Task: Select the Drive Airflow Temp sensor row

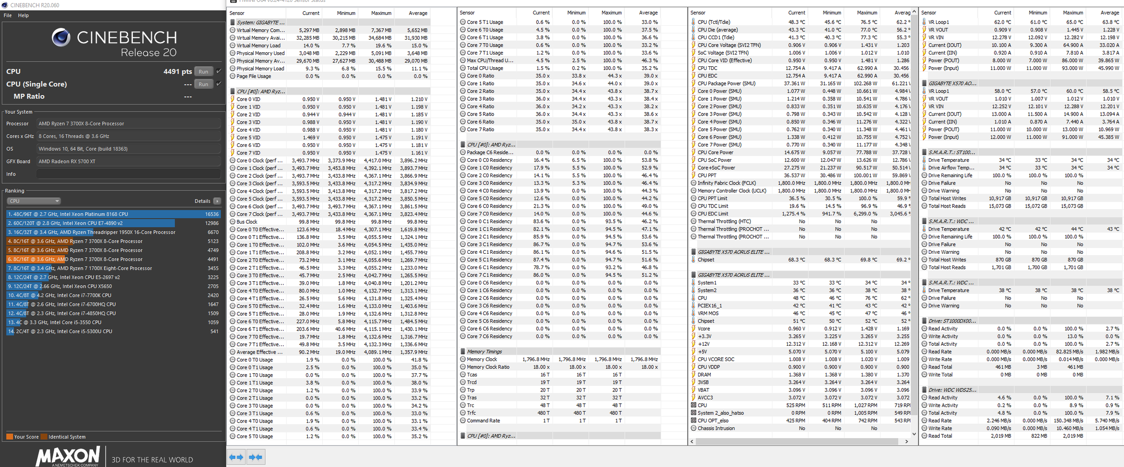Action: coord(1021,167)
